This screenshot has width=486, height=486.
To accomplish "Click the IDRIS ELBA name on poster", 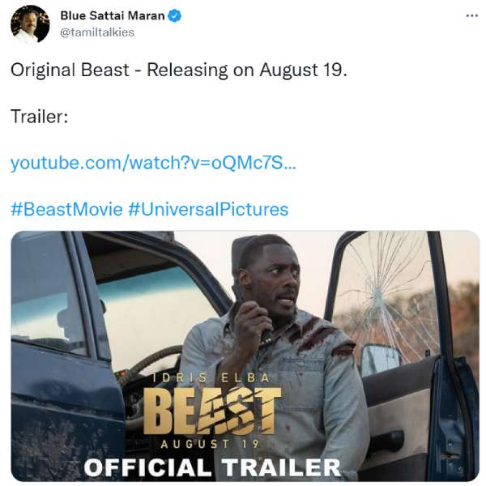I will pos(211,377).
